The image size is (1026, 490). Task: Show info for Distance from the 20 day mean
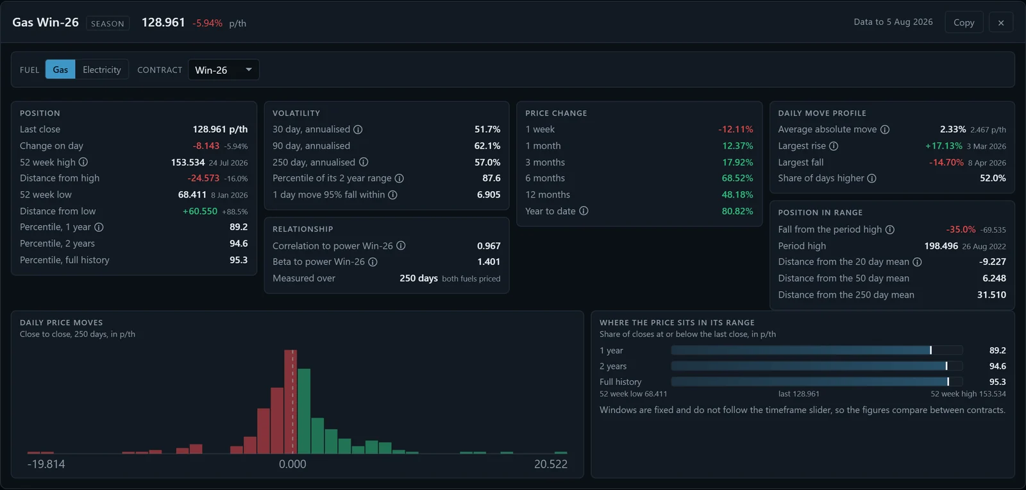click(x=917, y=262)
